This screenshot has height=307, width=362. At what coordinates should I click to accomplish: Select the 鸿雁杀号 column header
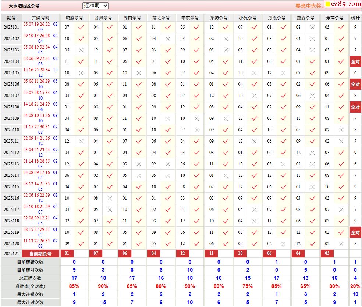tap(74, 18)
